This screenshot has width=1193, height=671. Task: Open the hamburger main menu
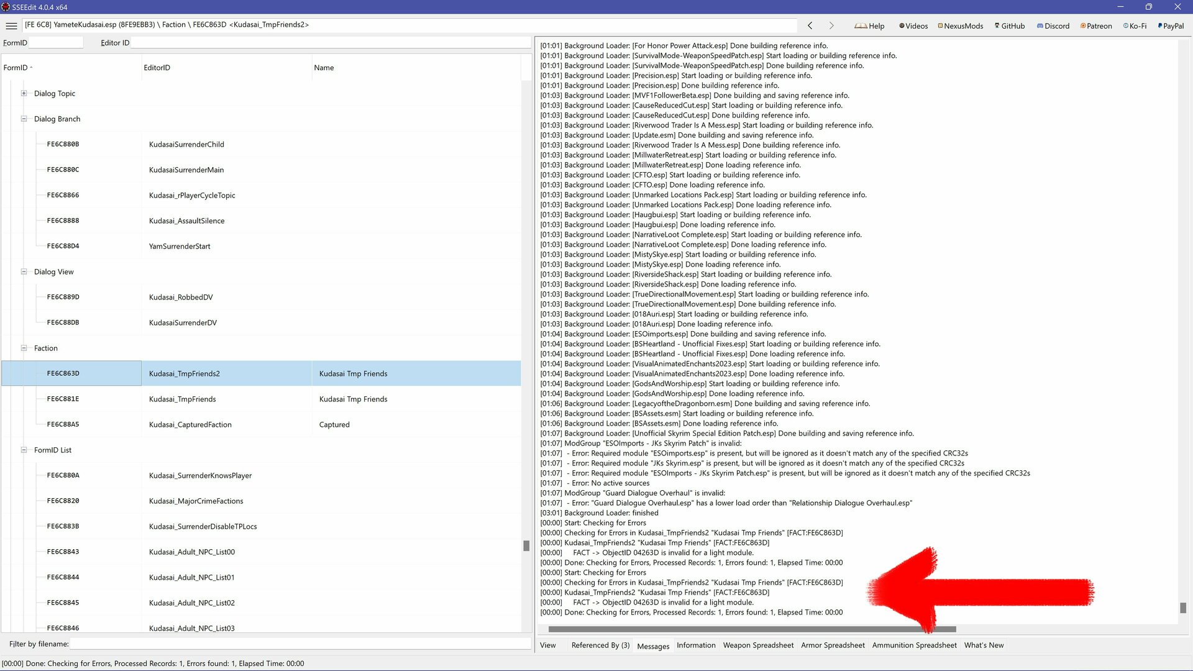[x=11, y=25]
